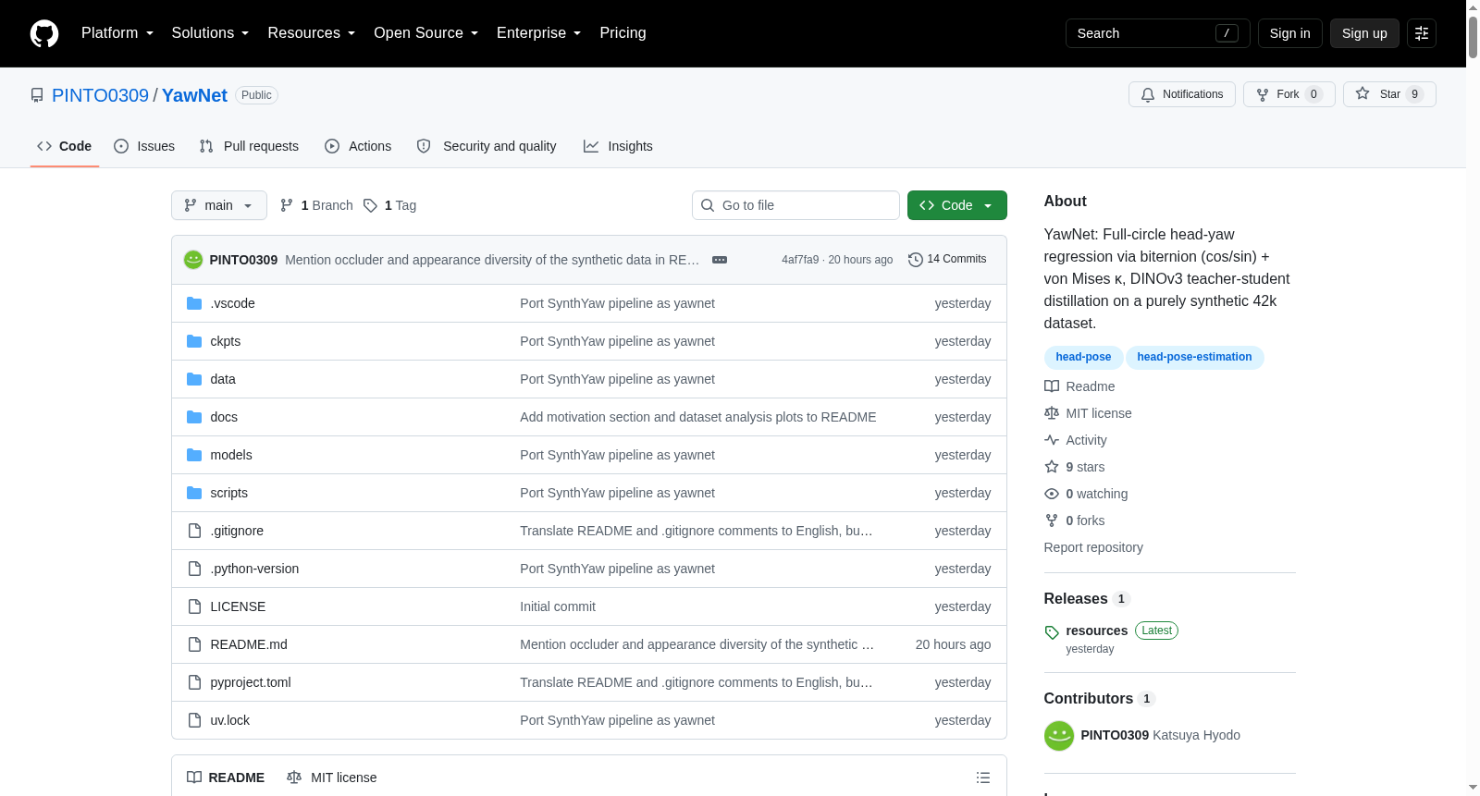Screen dimensions: 1480x796
Task: Click the .python-version file icon
Action: coord(194,569)
